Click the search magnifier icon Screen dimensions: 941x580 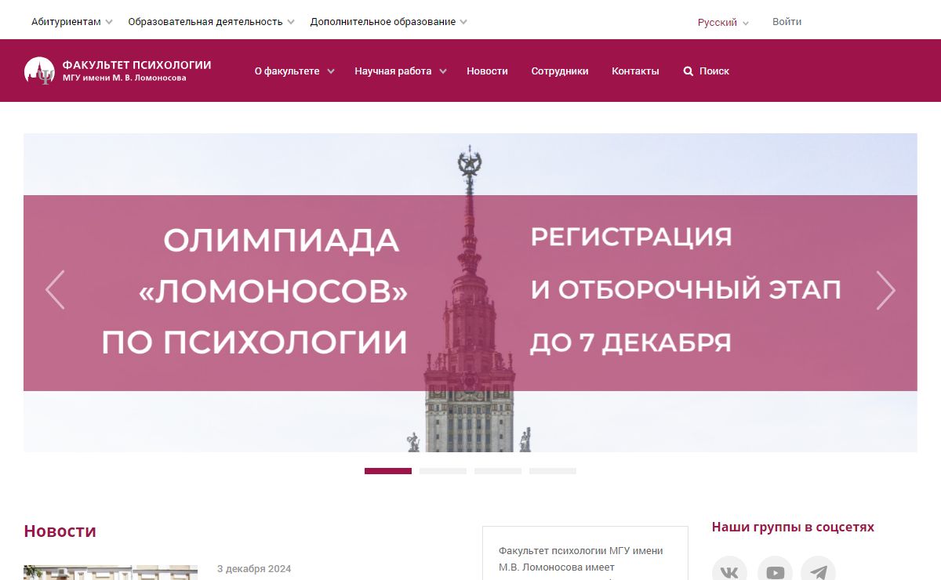click(x=688, y=71)
